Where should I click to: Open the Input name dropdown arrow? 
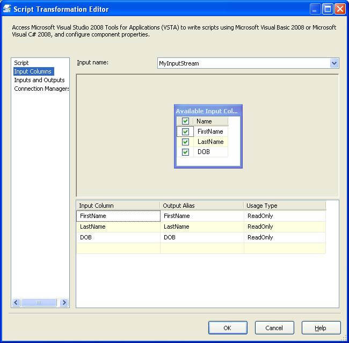(334, 63)
